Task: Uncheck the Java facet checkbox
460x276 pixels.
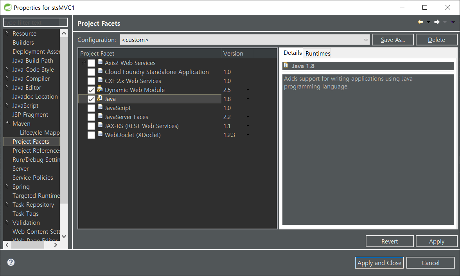Action: [x=91, y=99]
